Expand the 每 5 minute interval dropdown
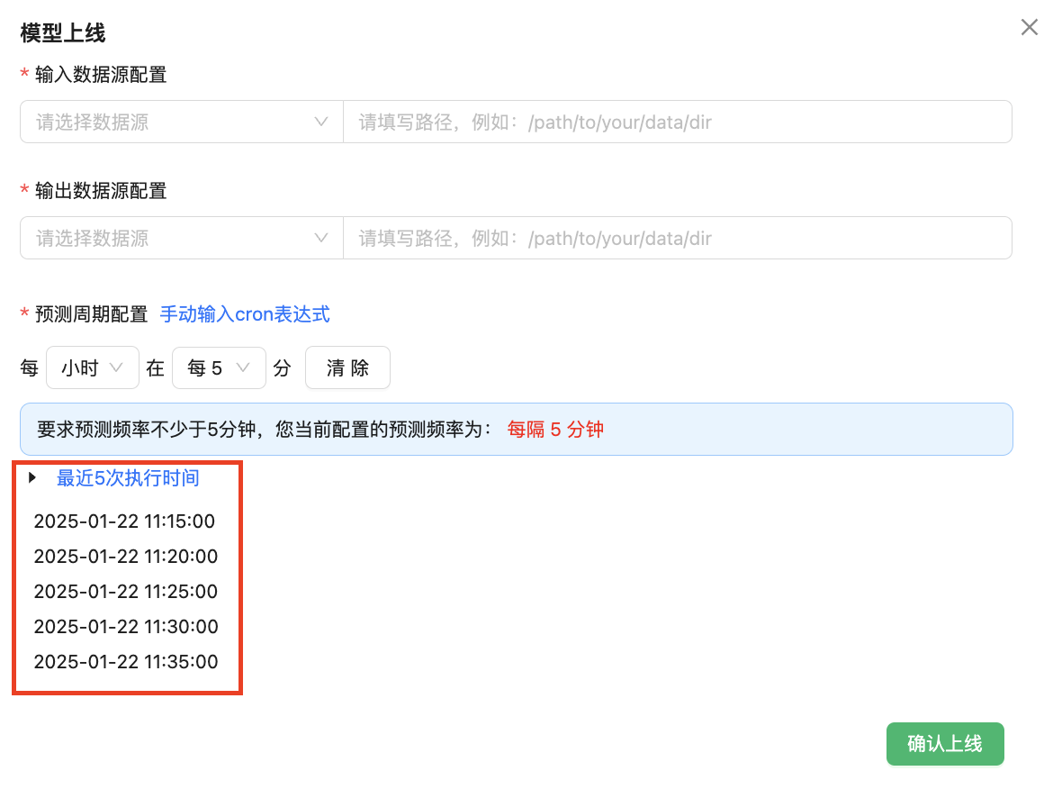 tap(219, 367)
